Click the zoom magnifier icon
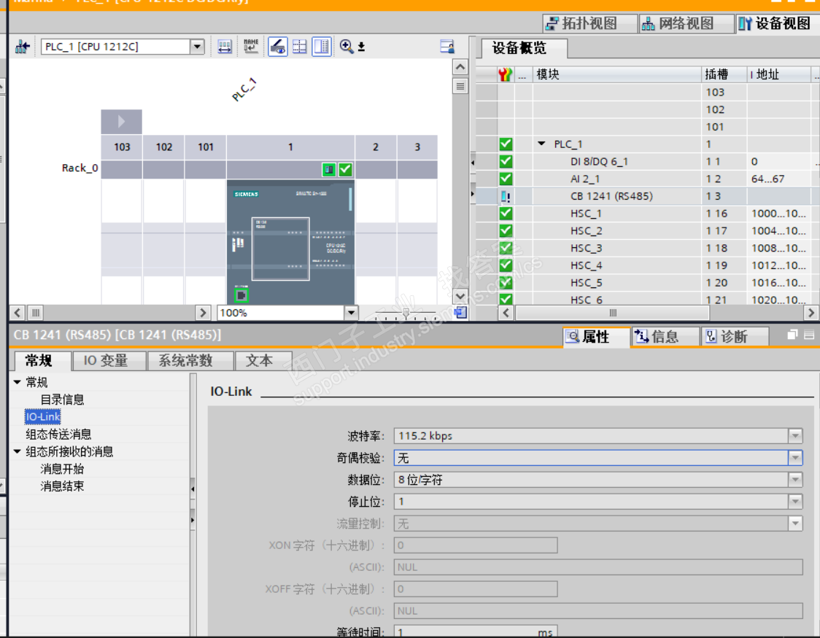 (x=347, y=47)
